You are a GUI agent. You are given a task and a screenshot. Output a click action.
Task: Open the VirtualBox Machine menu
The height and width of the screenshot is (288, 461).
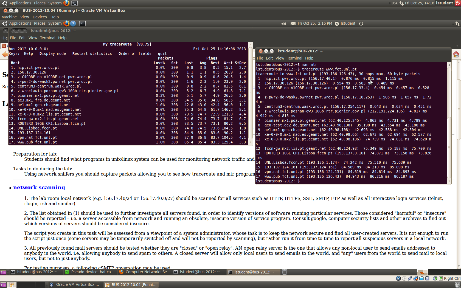pyautogui.click(x=9, y=17)
